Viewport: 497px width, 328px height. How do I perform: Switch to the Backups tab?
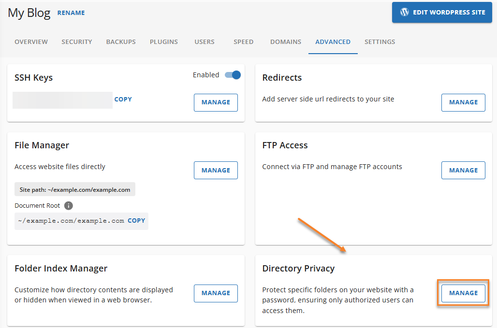click(120, 42)
